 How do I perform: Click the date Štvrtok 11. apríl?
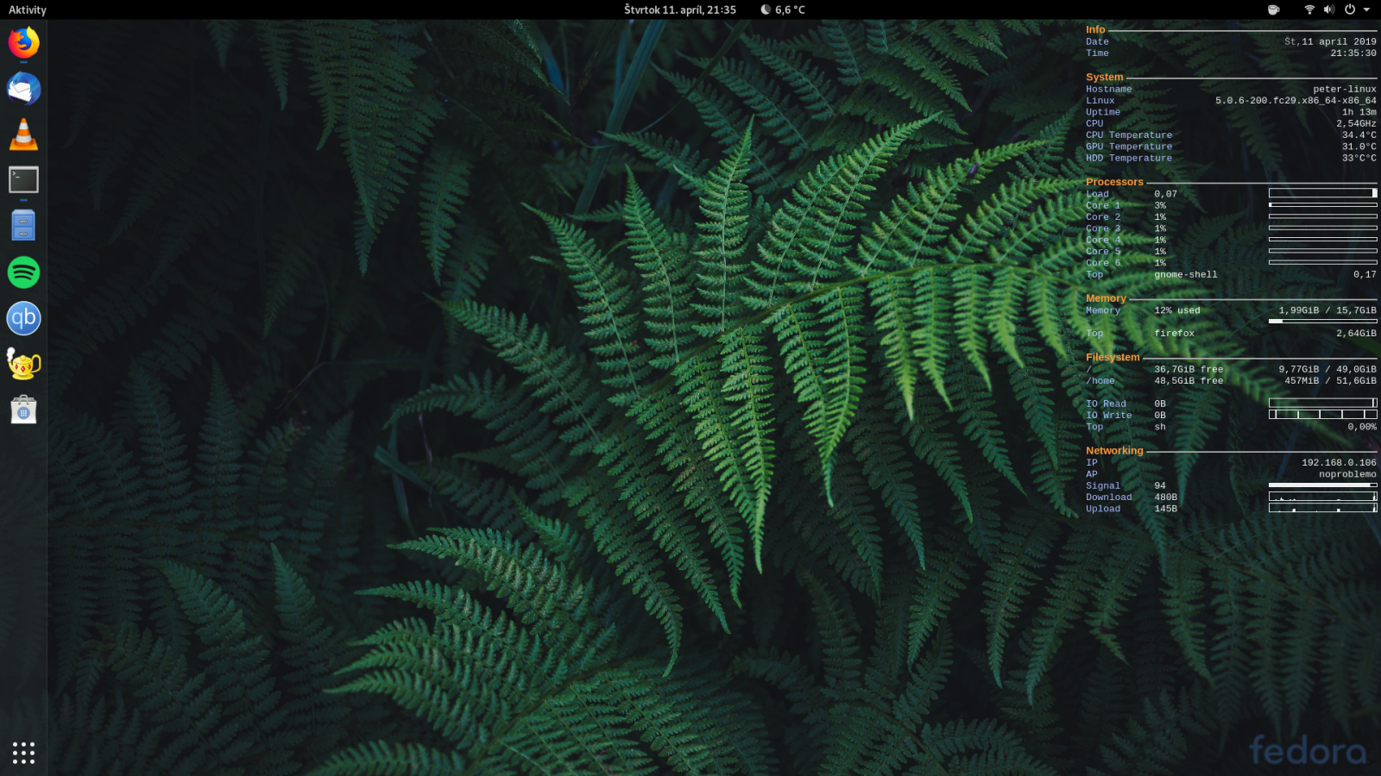pos(652,9)
